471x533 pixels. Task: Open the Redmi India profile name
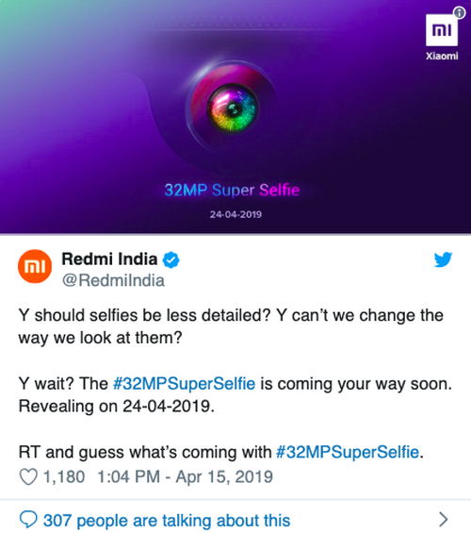[109, 259]
